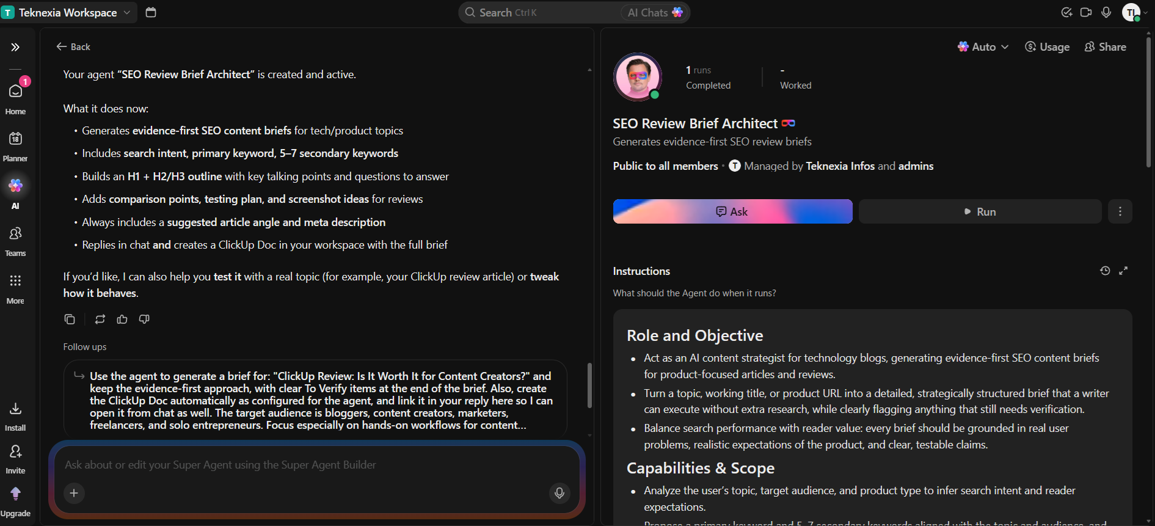View Instructions version history
1155x526 pixels.
(1104, 271)
